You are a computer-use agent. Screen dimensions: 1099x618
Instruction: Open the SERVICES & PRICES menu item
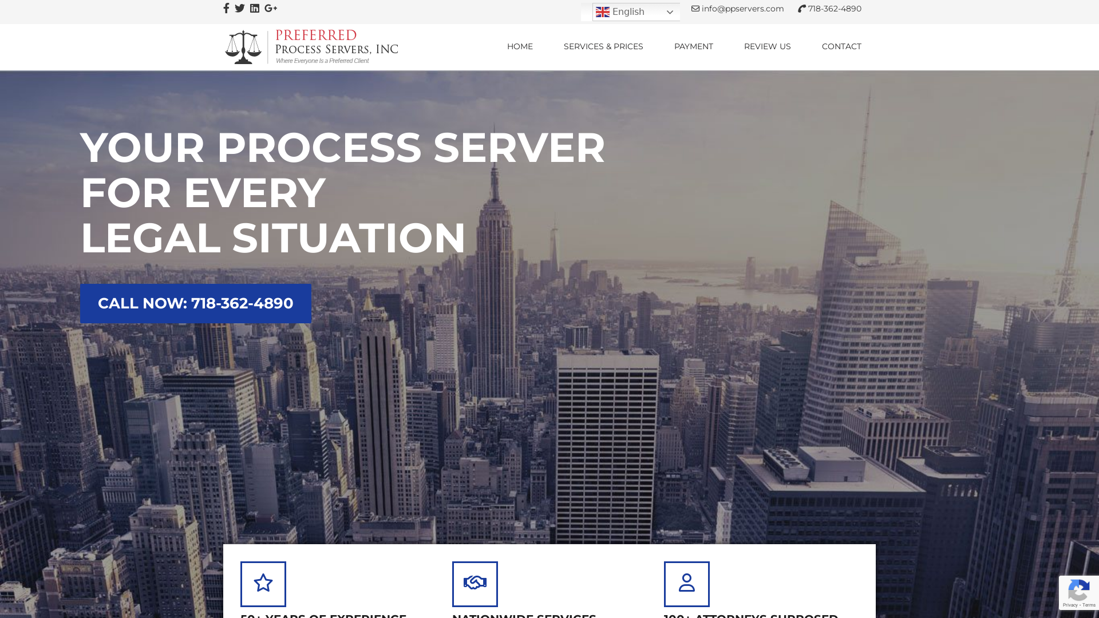[604, 46]
